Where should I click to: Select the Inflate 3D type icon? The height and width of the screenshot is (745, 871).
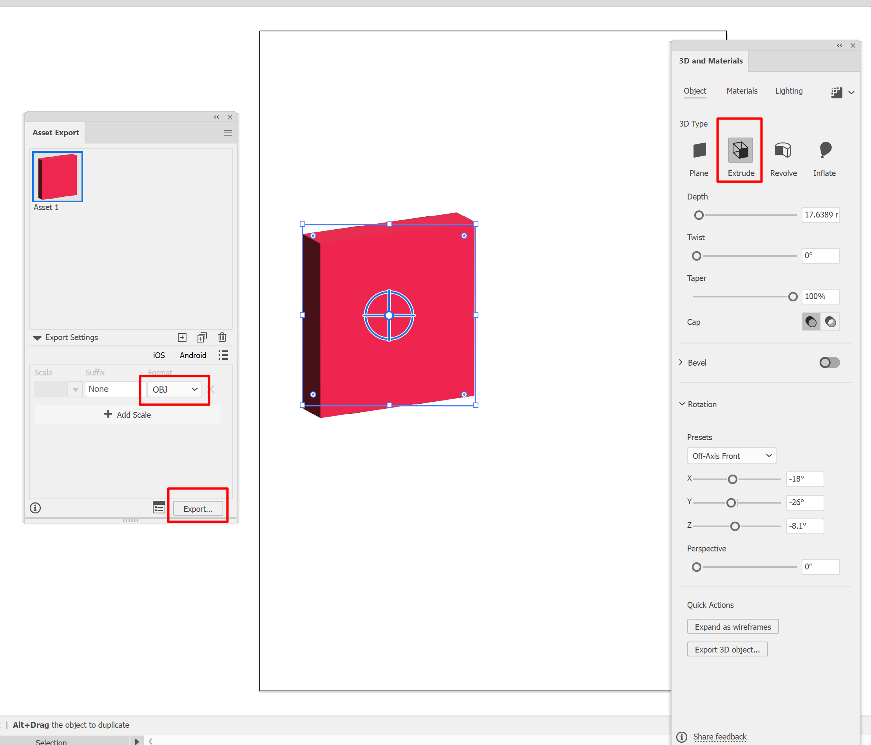point(825,150)
